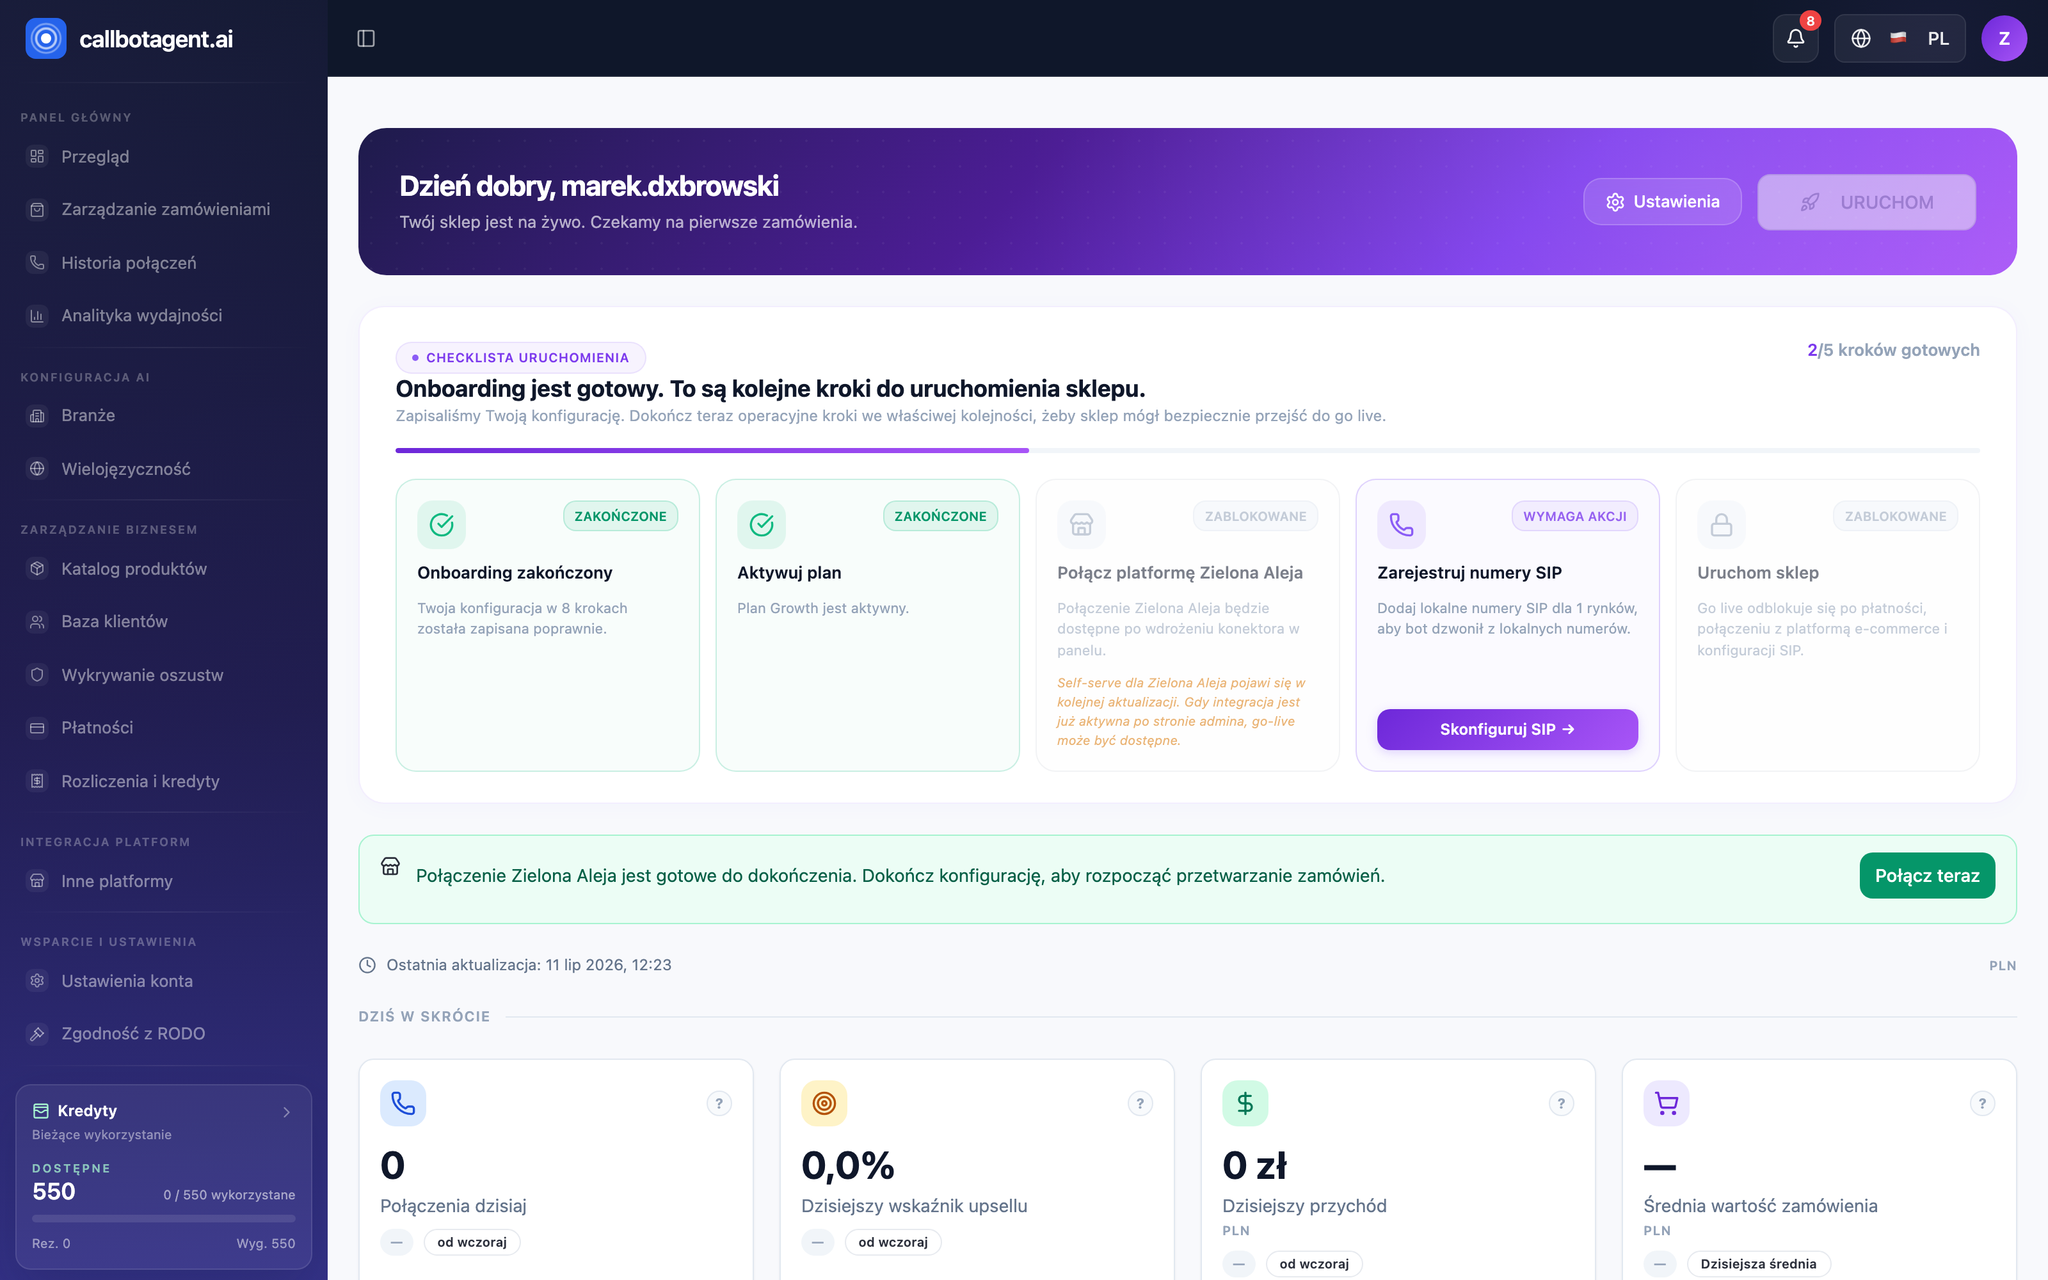Click the Połącz teraz button
The width and height of the screenshot is (2048, 1280).
point(1926,876)
